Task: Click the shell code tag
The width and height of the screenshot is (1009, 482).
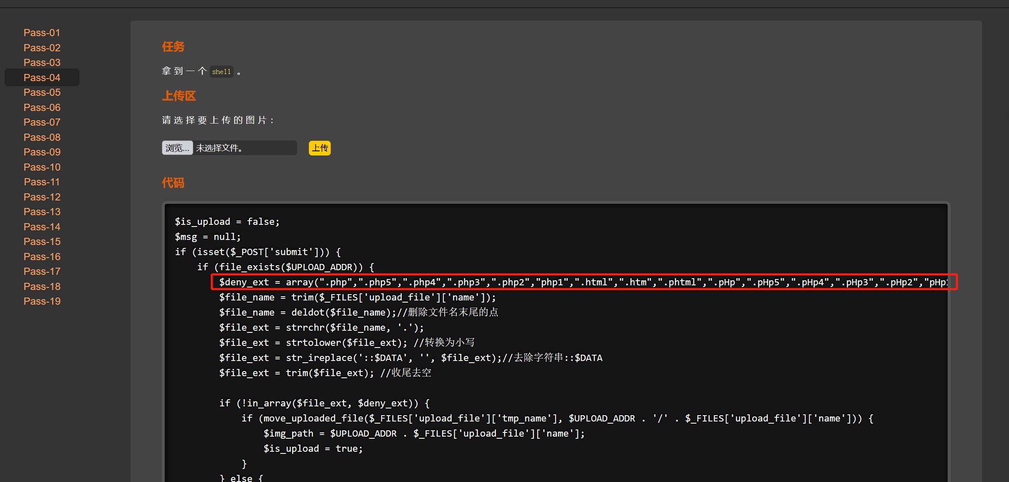Action: (221, 72)
